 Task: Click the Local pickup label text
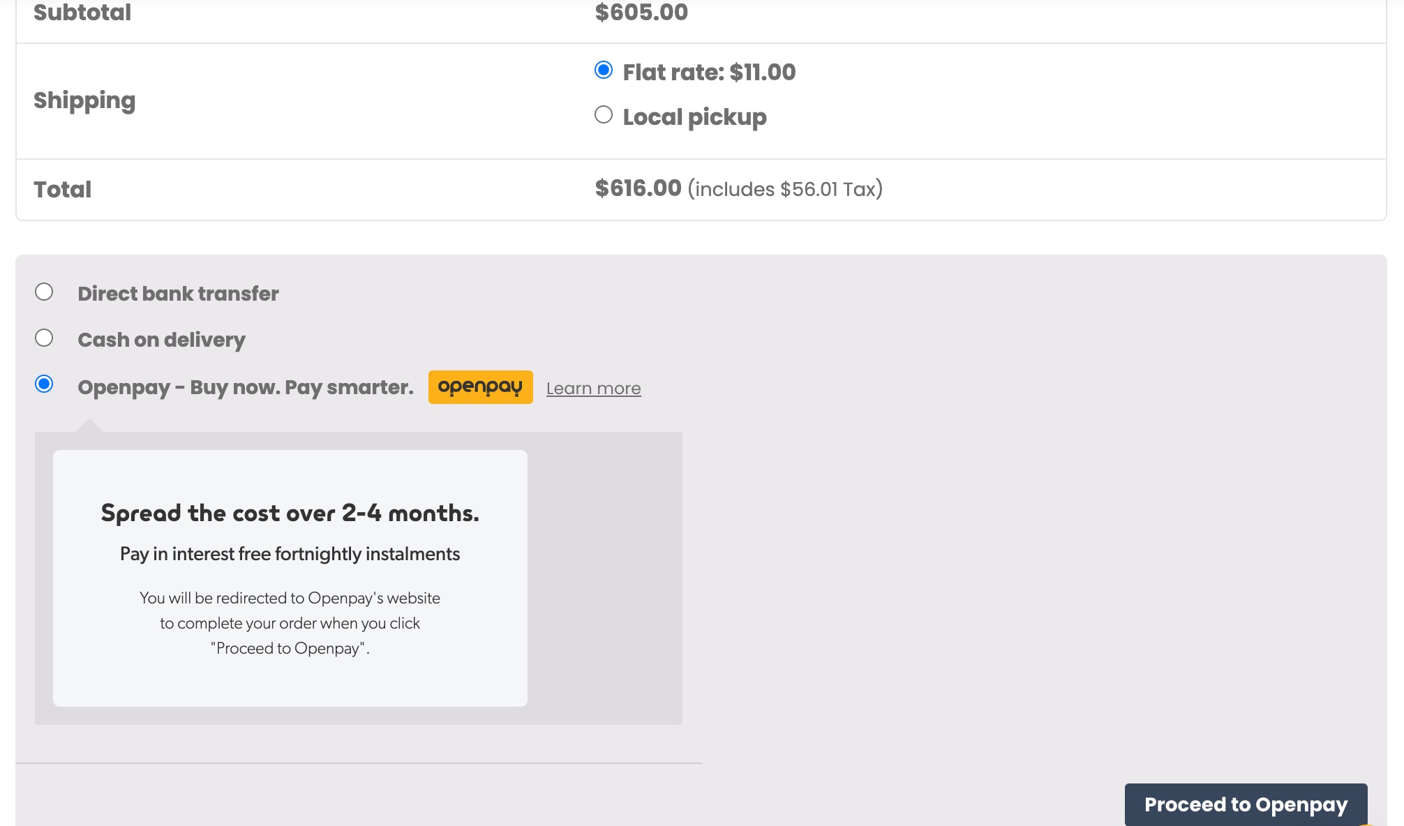click(x=694, y=116)
